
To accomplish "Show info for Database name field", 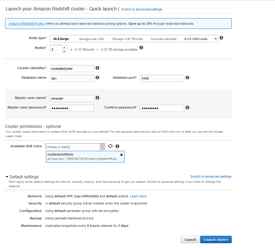I will click(97, 77).
